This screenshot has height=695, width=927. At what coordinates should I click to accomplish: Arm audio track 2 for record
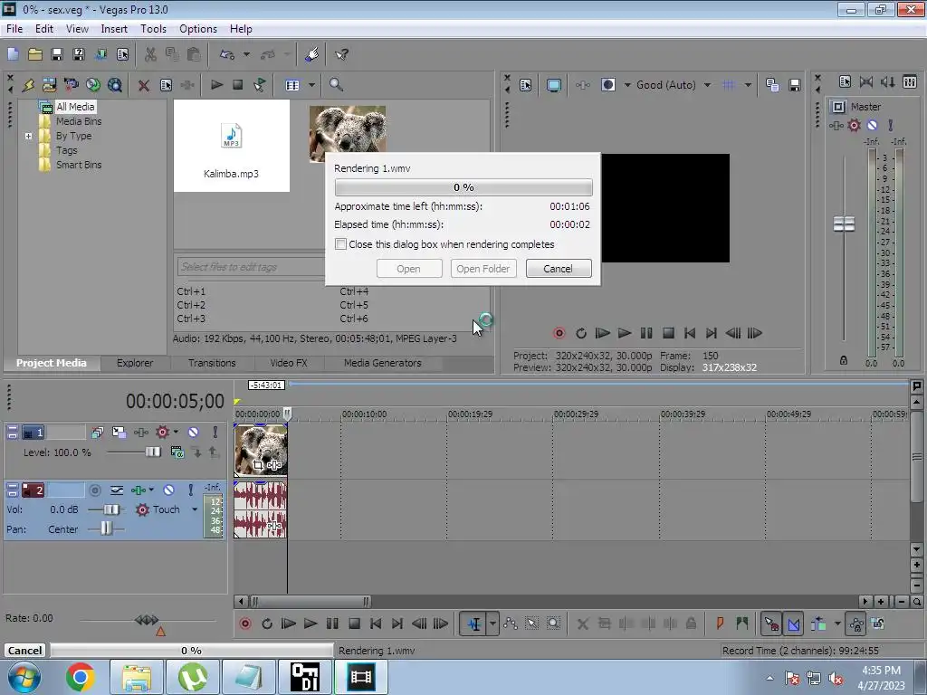coord(94,490)
